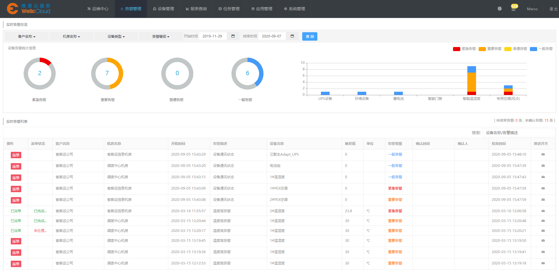
Task: Open 系统管理 navigation menu
Action: (294, 9)
